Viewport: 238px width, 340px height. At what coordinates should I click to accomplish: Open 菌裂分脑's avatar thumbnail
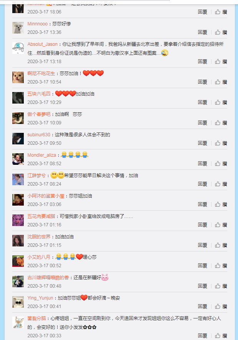click(18, 322)
